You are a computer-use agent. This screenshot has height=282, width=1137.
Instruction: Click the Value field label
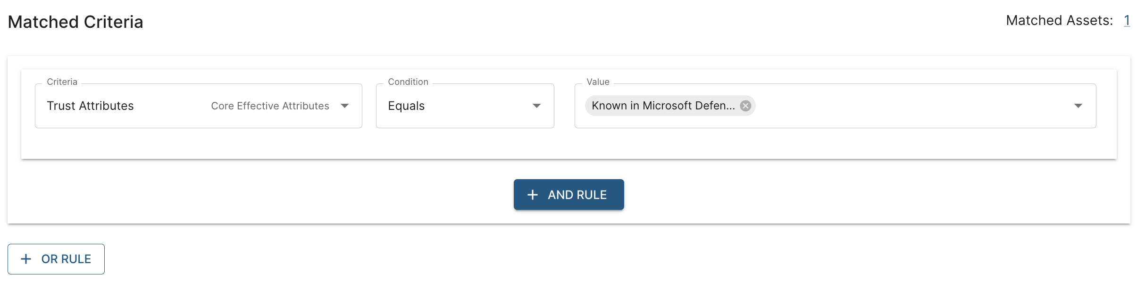click(x=598, y=82)
